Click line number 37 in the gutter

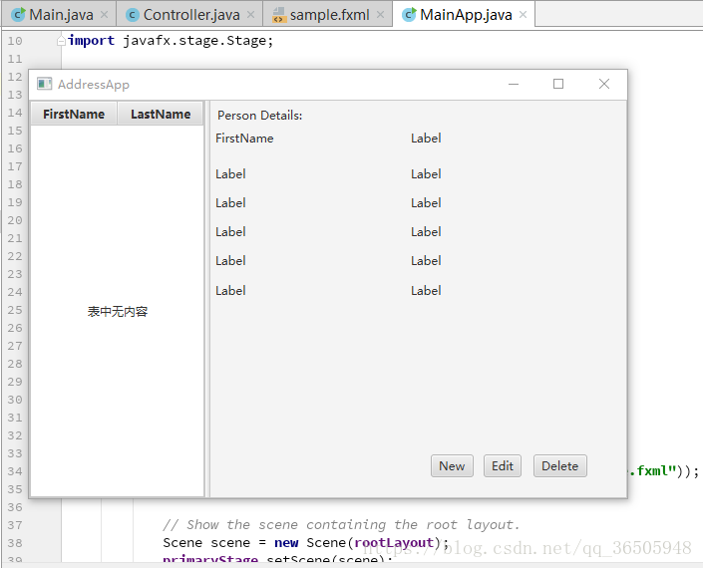click(x=15, y=525)
